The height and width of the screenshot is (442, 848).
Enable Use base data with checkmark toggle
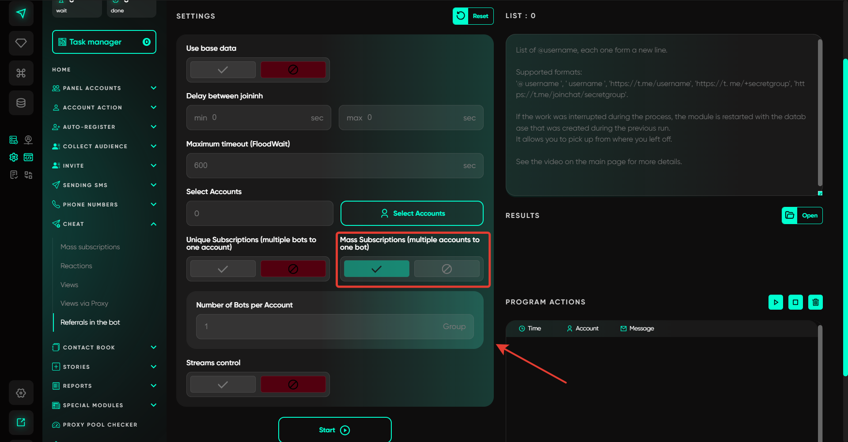click(223, 70)
